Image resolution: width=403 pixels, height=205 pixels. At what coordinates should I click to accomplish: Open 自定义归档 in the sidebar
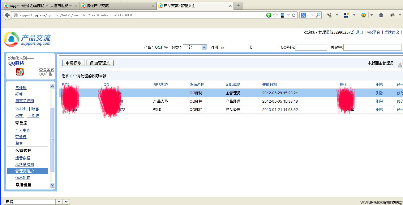click(25, 101)
